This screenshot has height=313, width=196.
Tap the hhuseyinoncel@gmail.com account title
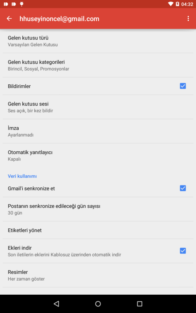coord(59,19)
